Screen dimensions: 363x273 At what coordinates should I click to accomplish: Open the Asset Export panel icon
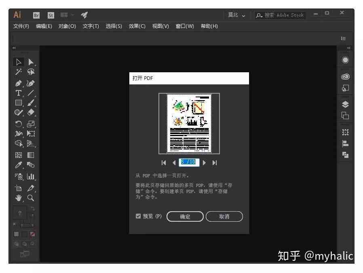(345, 88)
